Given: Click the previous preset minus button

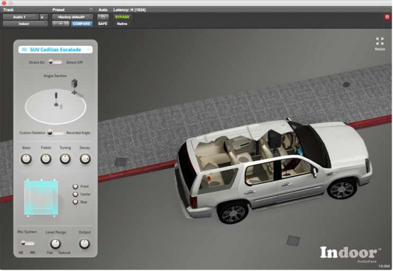Looking at the screenshot, I should (55, 24).
